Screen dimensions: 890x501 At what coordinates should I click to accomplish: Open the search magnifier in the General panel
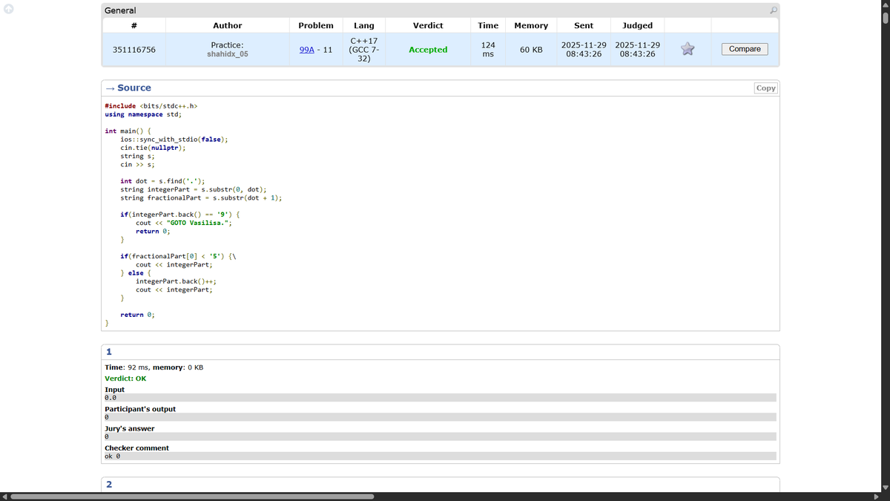pyautogui.click(x=773, y=10)
